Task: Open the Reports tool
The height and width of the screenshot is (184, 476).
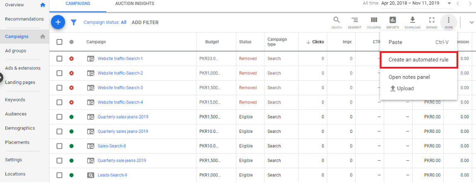Action: click(393, 22)
